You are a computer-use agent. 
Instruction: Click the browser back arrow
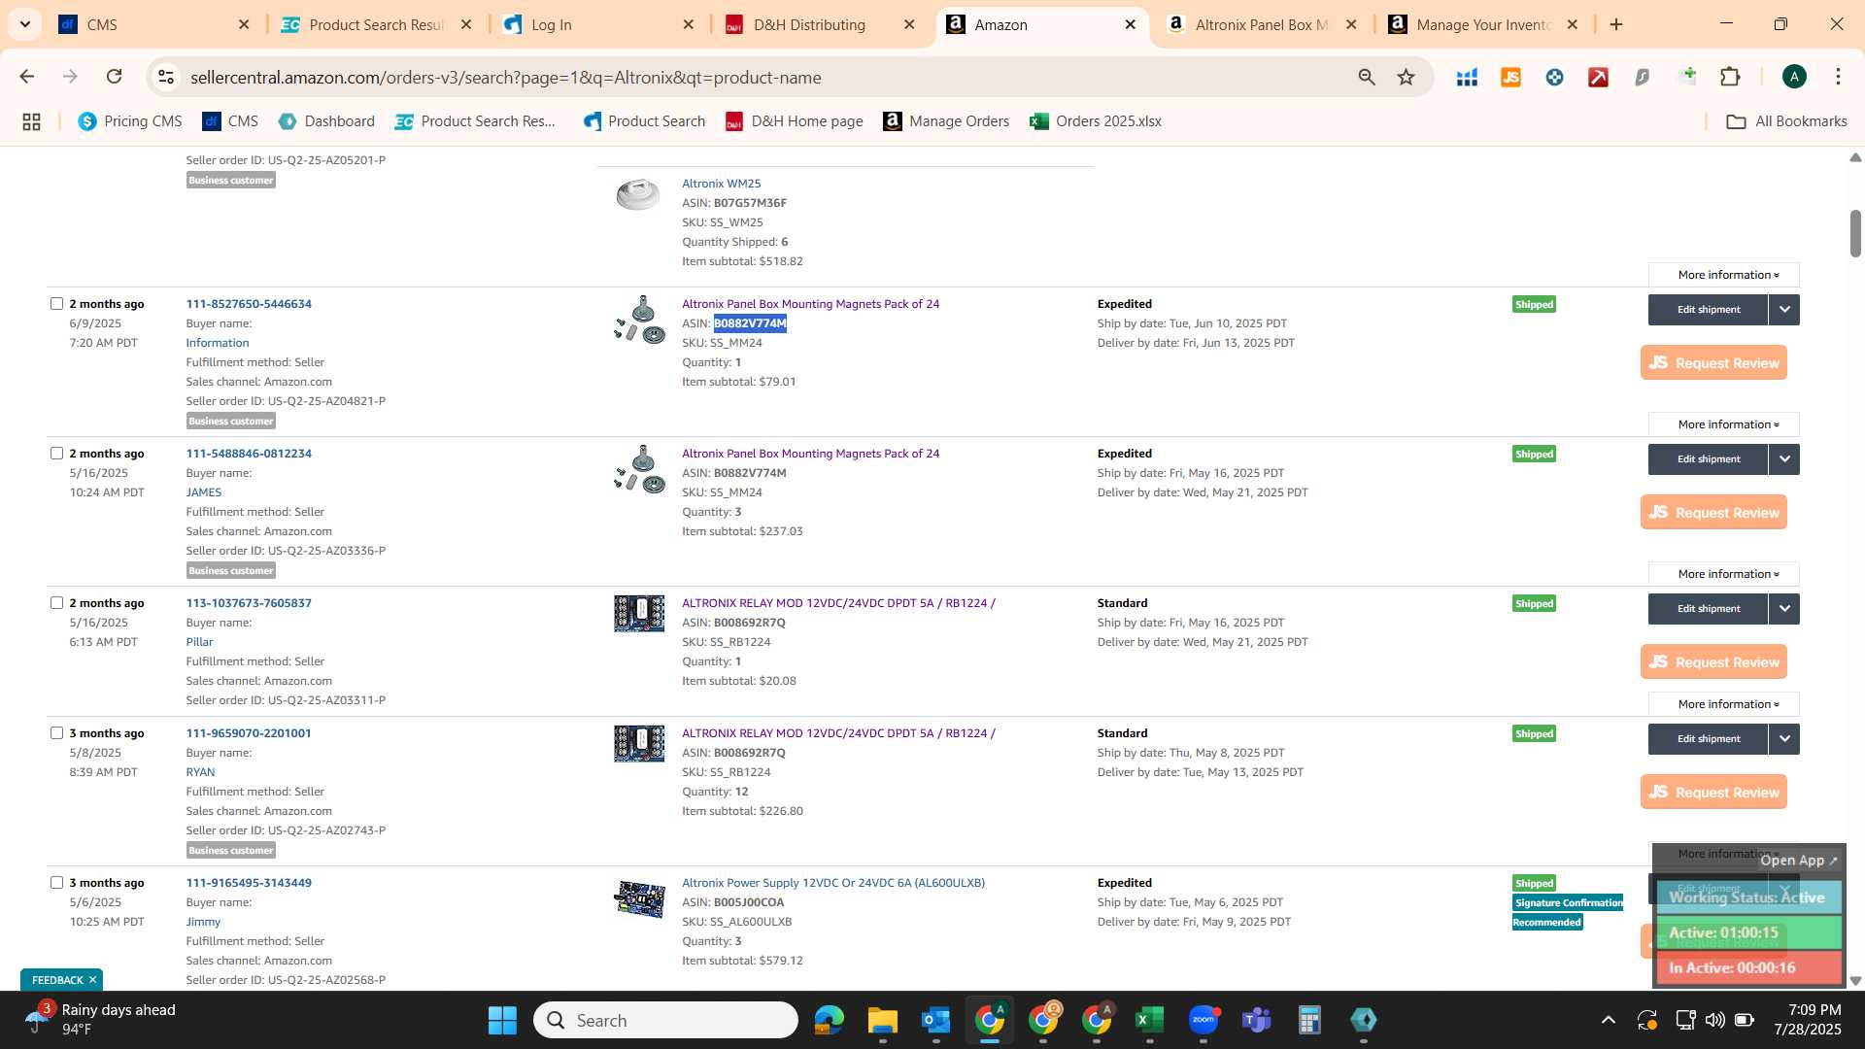coord(27,77)
